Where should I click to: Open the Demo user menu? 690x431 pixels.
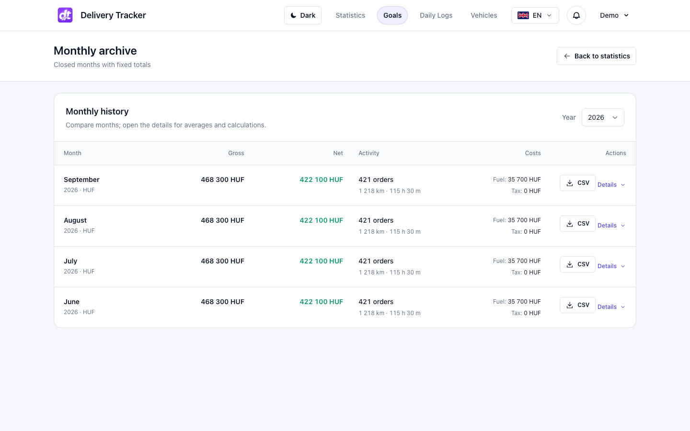[x=614, y=15]
